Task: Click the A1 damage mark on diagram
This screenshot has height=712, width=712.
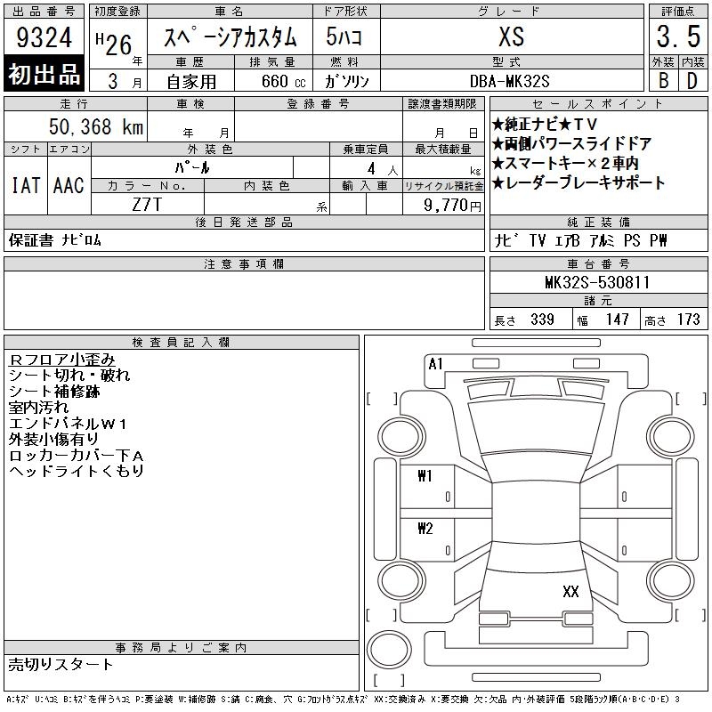Action: [x=435, y=364]
